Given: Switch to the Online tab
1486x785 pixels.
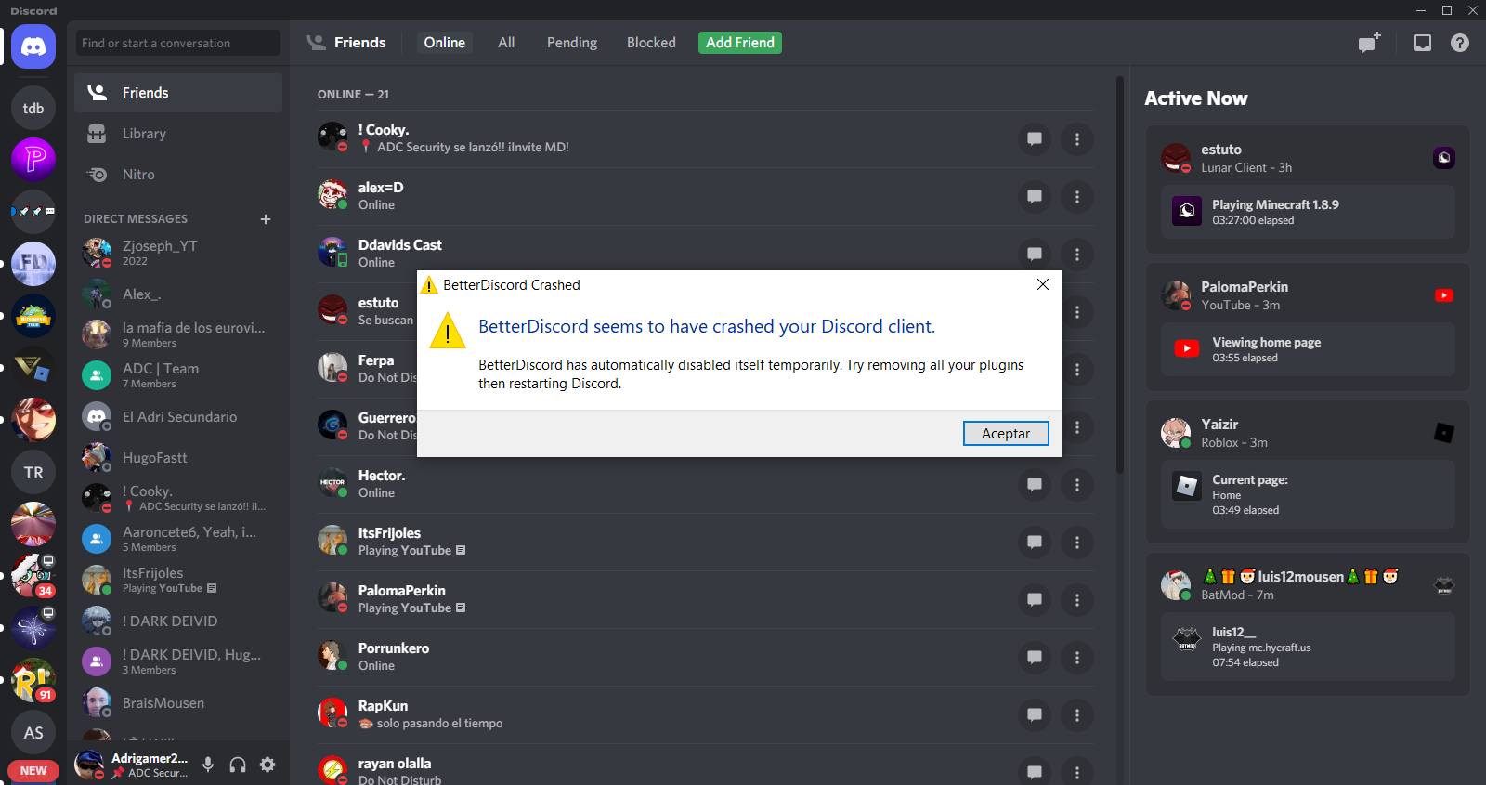Looking at the screenshot, I should coord(445,43).
